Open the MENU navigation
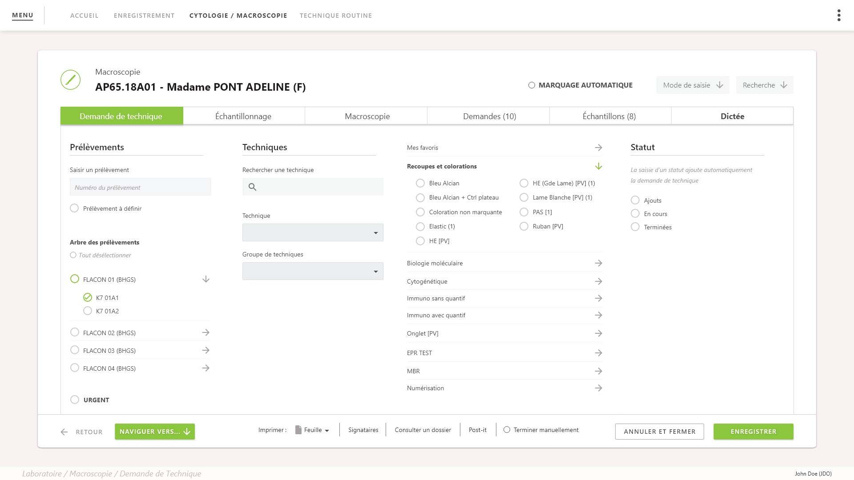Screen dimensions: 854x480 22,15
